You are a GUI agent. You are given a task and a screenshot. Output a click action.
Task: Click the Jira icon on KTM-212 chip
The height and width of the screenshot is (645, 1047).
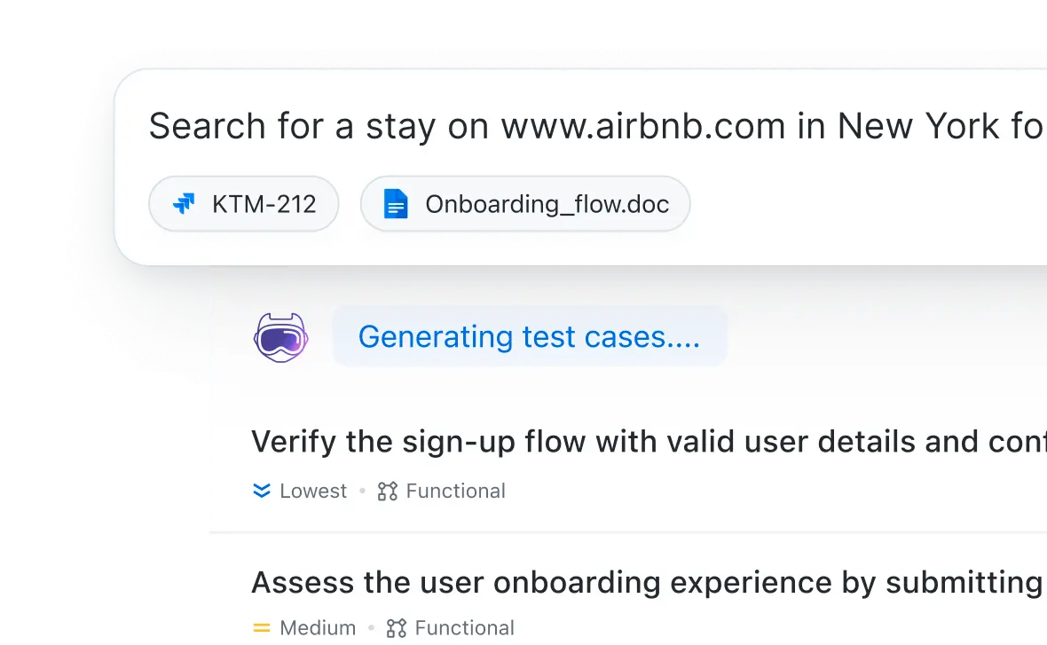[x=184, y=204]
